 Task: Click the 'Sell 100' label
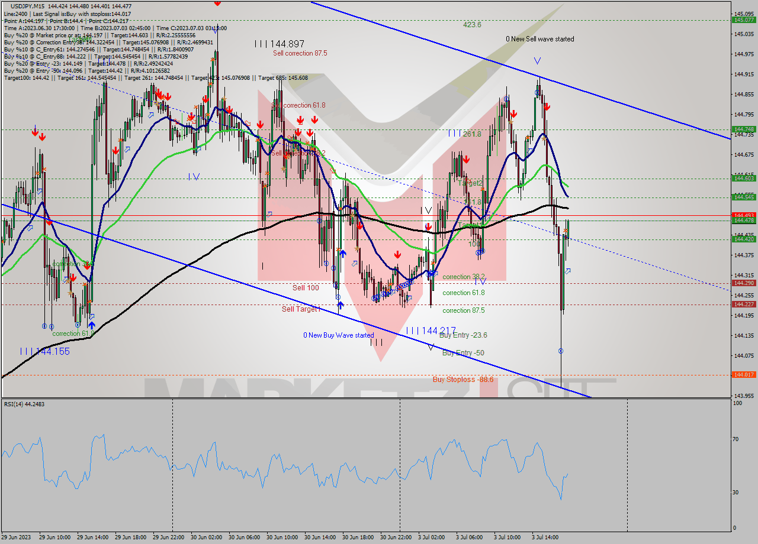tap(306, 288)
